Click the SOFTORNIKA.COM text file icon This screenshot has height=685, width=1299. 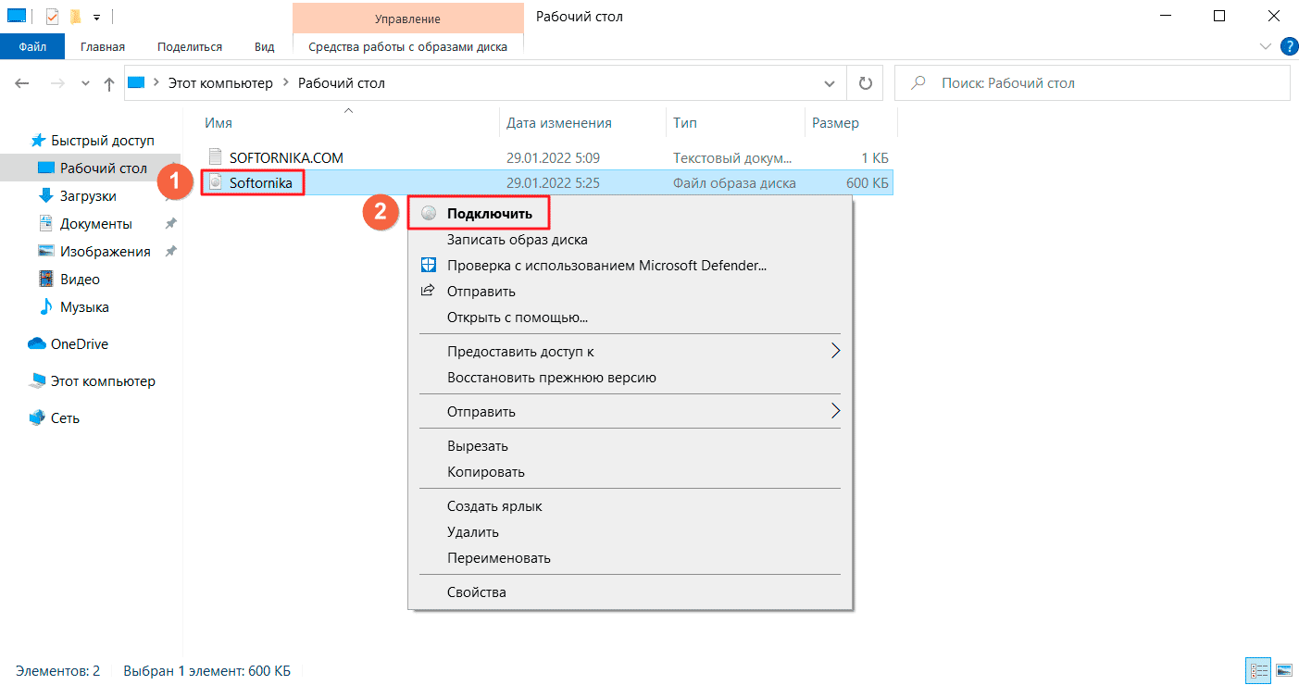pyautogui.click(x=216, y=156)
